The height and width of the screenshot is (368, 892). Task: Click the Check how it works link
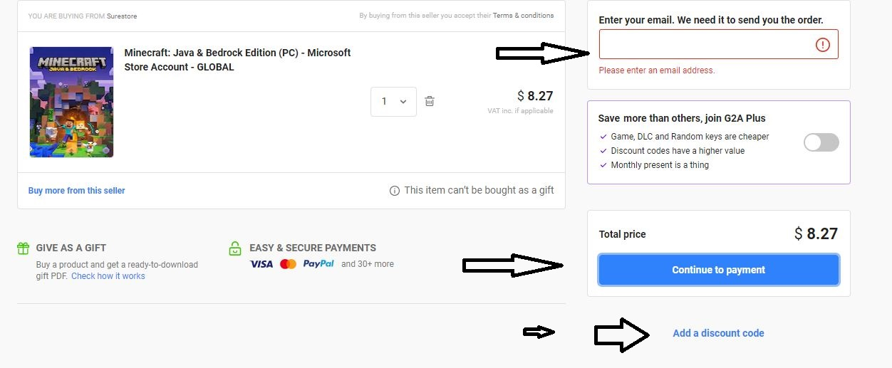pos(108,276)
